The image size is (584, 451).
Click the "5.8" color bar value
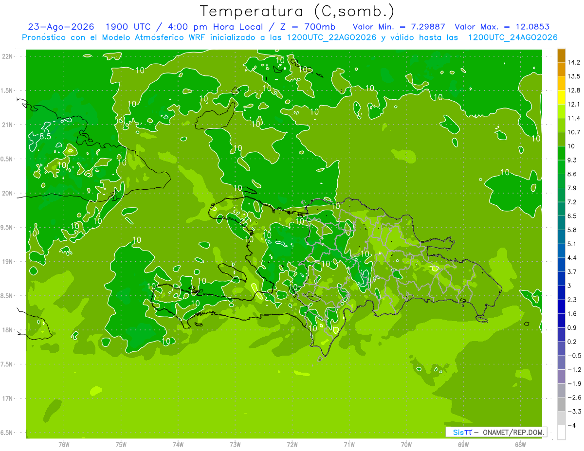572,230
